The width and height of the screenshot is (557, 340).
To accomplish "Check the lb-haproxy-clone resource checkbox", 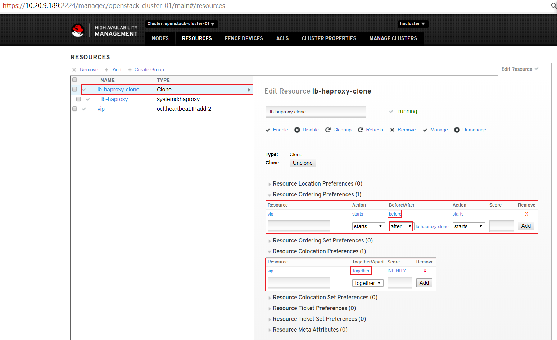I will 75,90.
